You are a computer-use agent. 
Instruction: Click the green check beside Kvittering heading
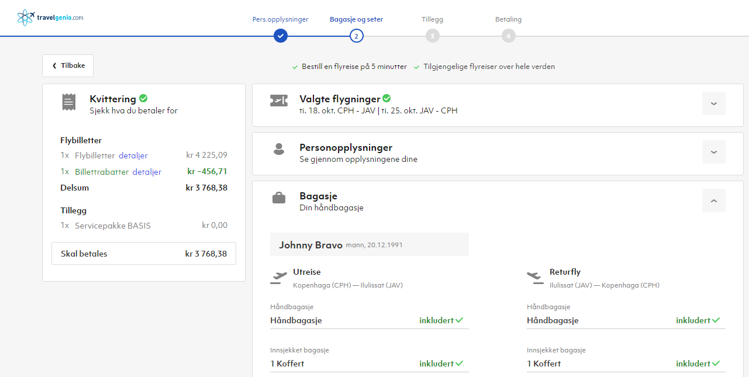click(x=143, y=98)
